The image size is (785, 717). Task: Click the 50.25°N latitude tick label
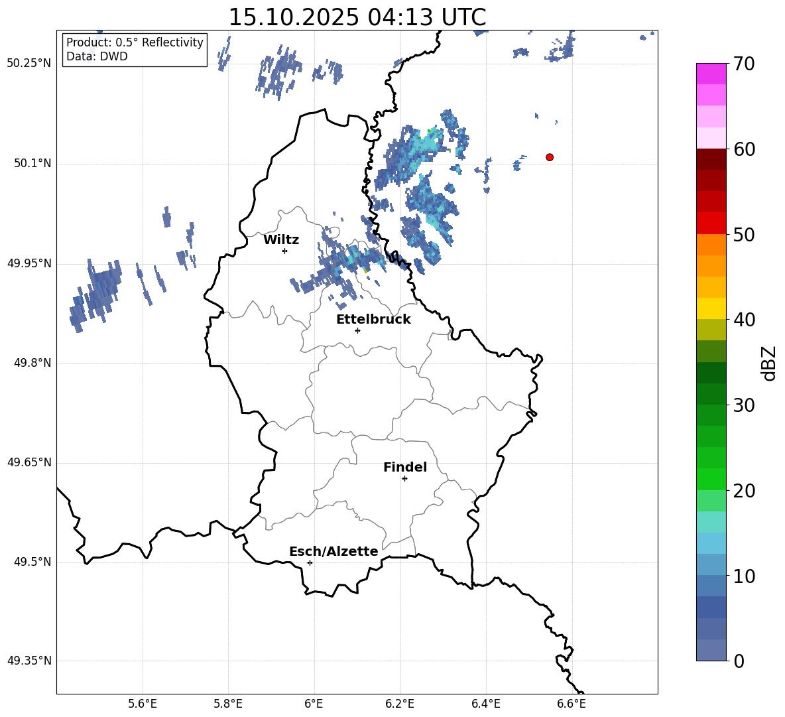pyautogui.click(x=29, y=64)
